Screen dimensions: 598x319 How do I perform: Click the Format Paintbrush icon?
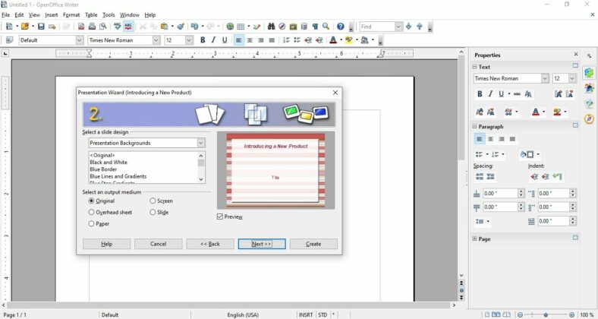(x=181, y=27)
